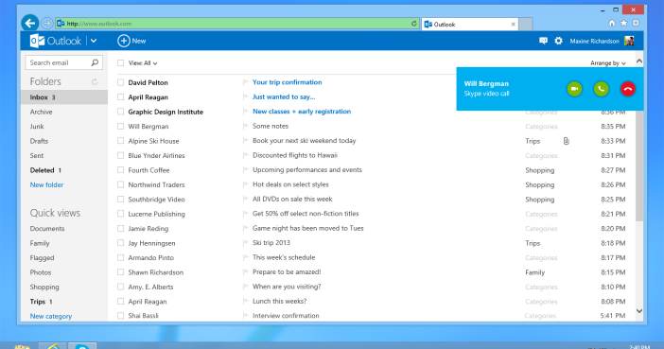Open Outlook settings gear
This screenshot has width=664, height=349.
pyautogui.click(x=559, y=41)
